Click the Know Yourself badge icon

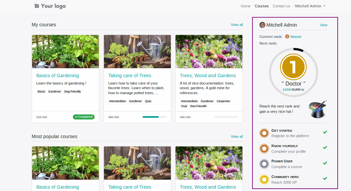pyautogui.click(x=264, y=148)
